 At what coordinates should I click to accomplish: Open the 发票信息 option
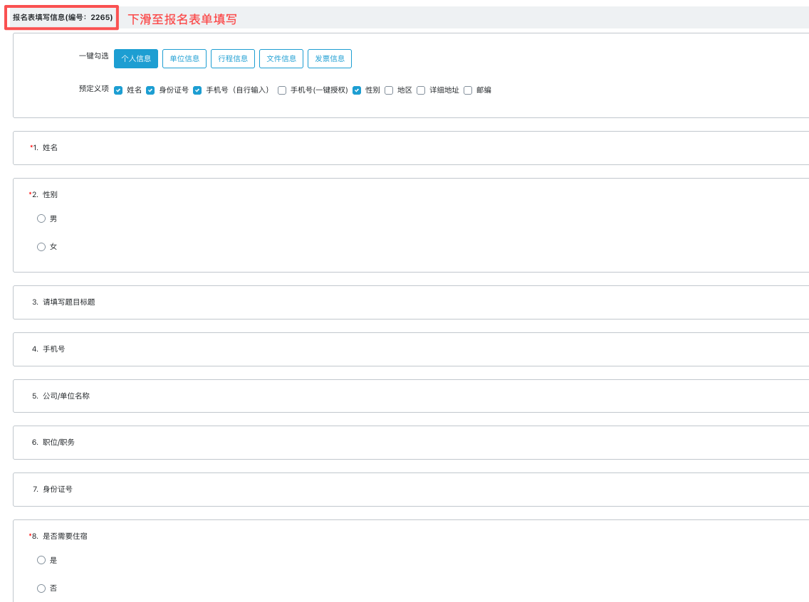(329, 58)
